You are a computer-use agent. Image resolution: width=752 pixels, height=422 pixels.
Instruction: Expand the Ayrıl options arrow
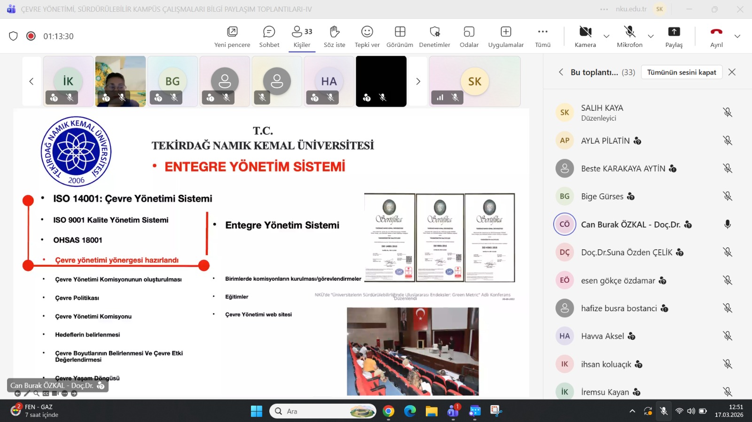pyautogui.click(x=737, y=36)
